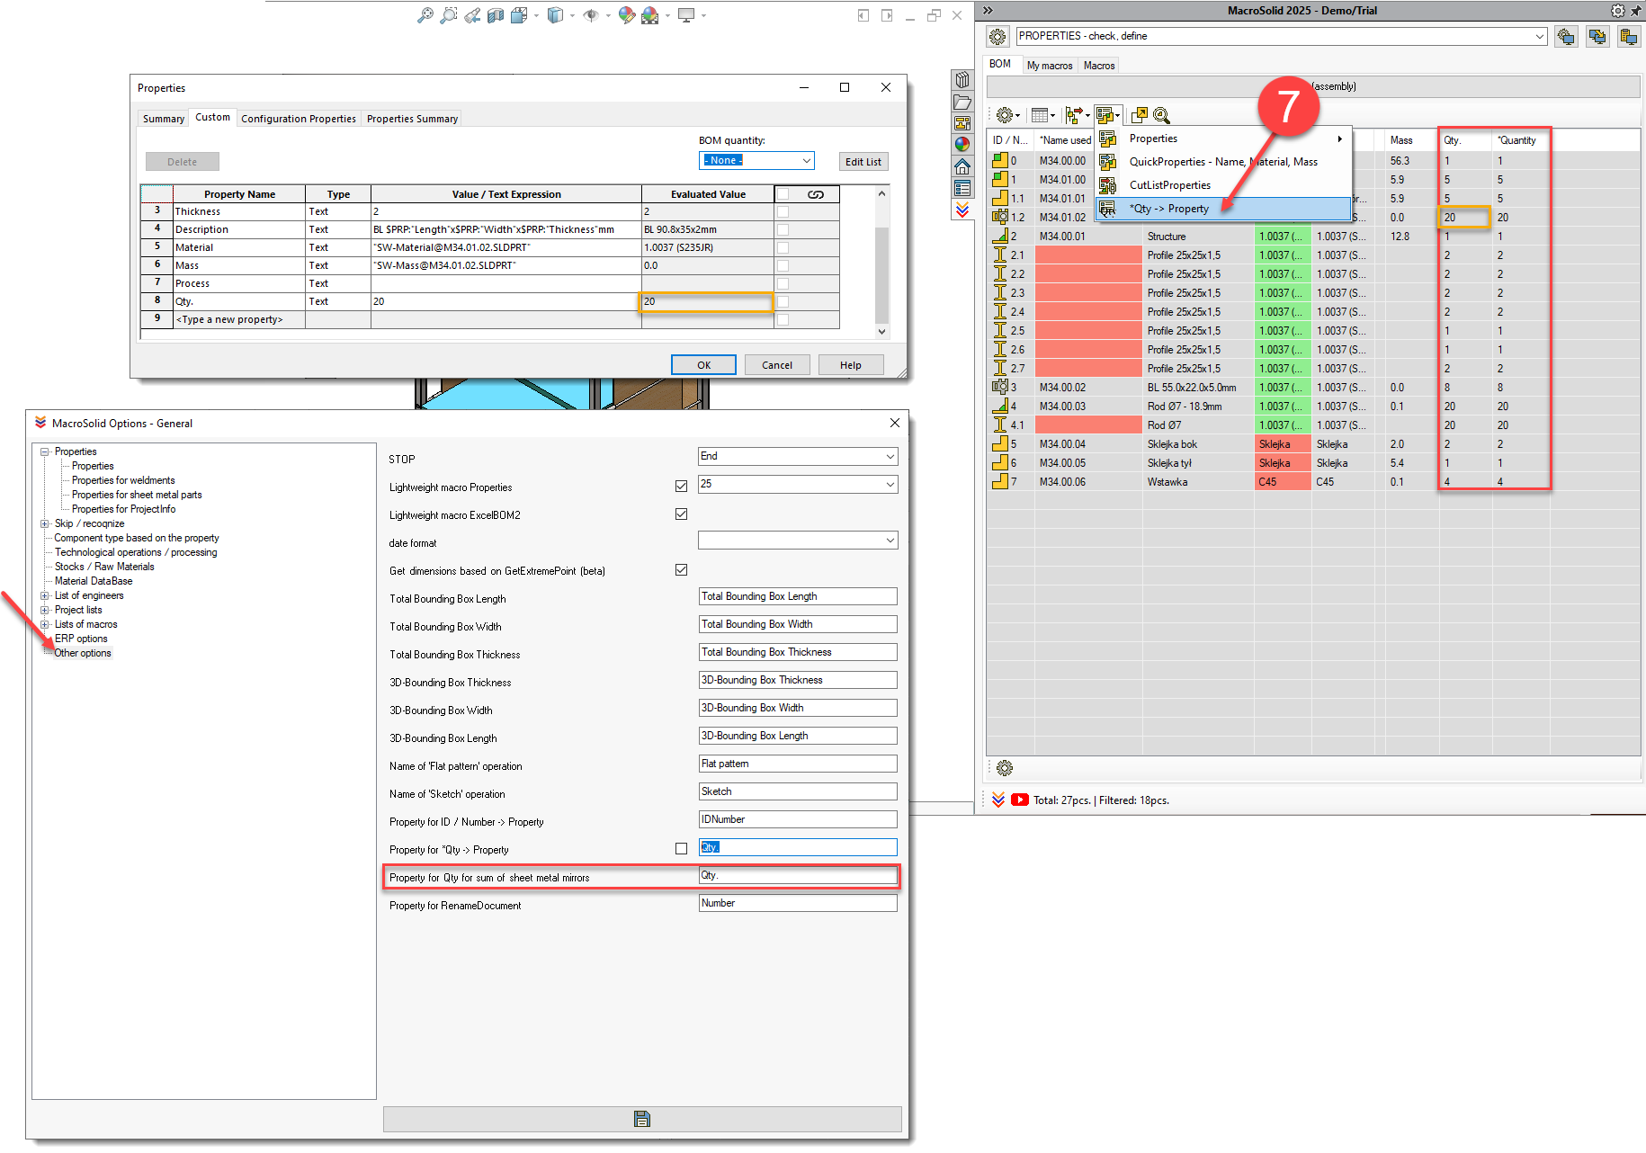Screen dimensions: 1646x1153
Task: Click the YouTube icon in the status bar
Action: 1020,800
